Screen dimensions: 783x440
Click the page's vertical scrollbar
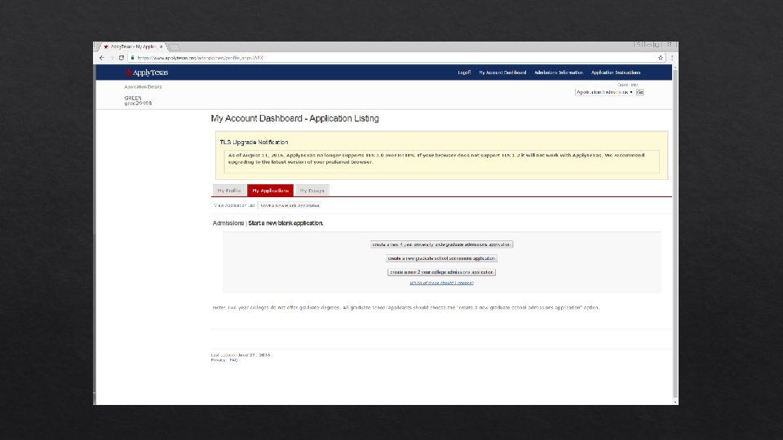[x=675, y=233]
